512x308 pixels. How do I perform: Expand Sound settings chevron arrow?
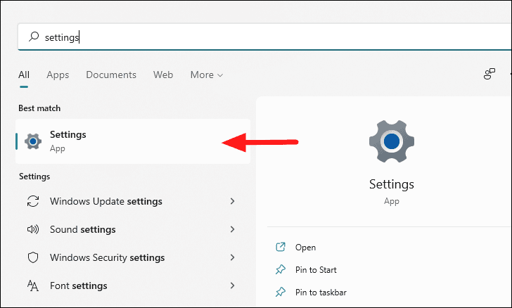(x=233, y=229)
